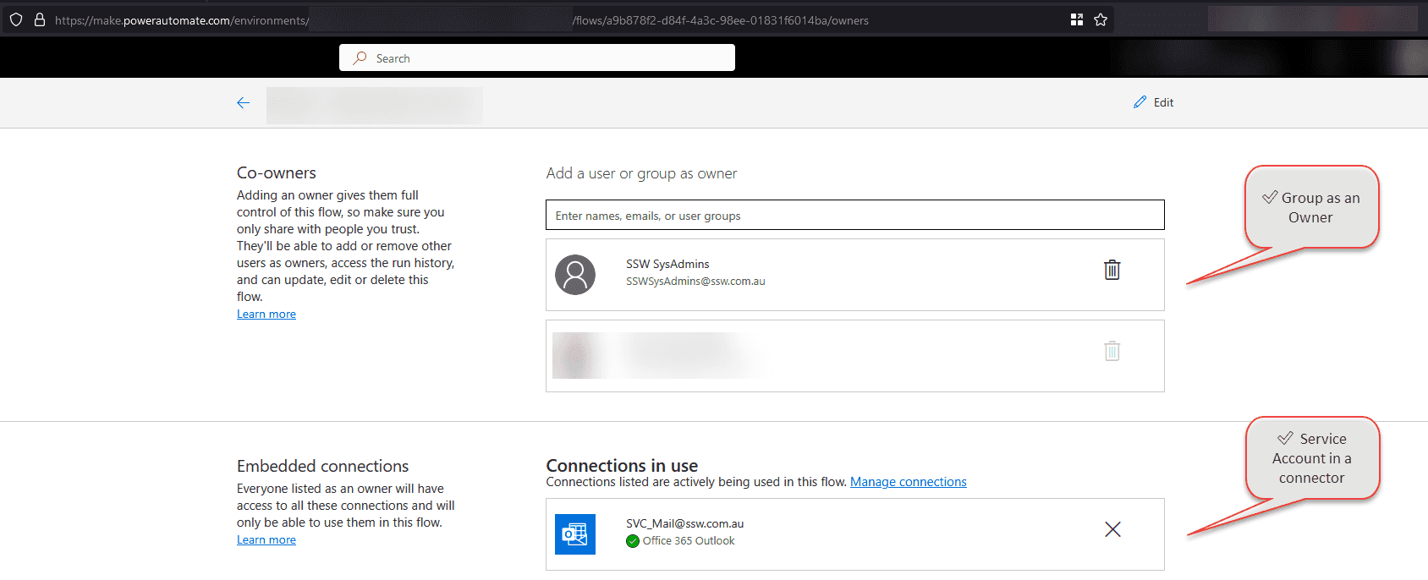Open the Manage connections link
This screenshot has height=580, width=1428.
tap(908, 482)
